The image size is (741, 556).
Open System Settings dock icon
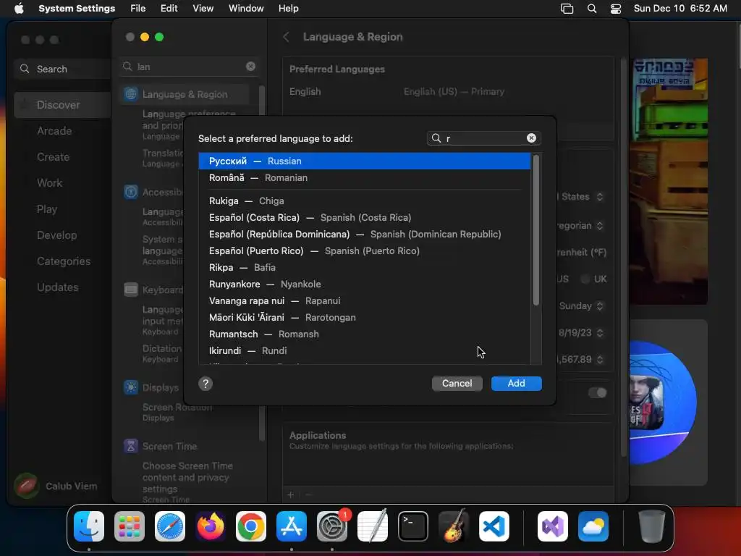click(x=331, y=526)
